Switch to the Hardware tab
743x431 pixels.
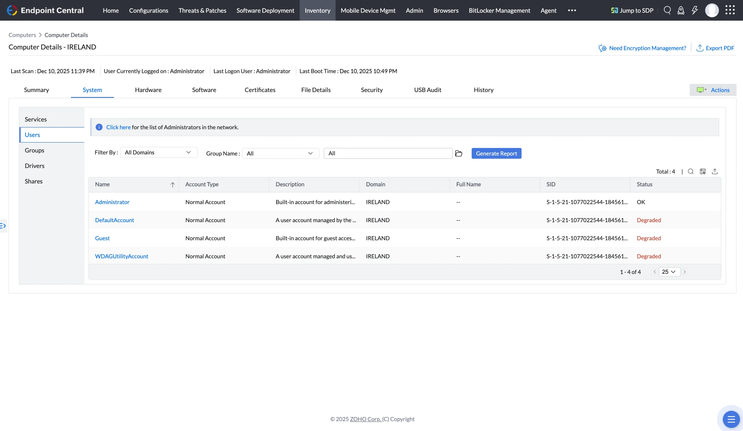click(148, 90)
